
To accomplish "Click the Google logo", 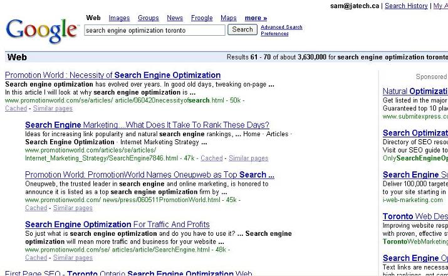I will click(x=42, y=31).
